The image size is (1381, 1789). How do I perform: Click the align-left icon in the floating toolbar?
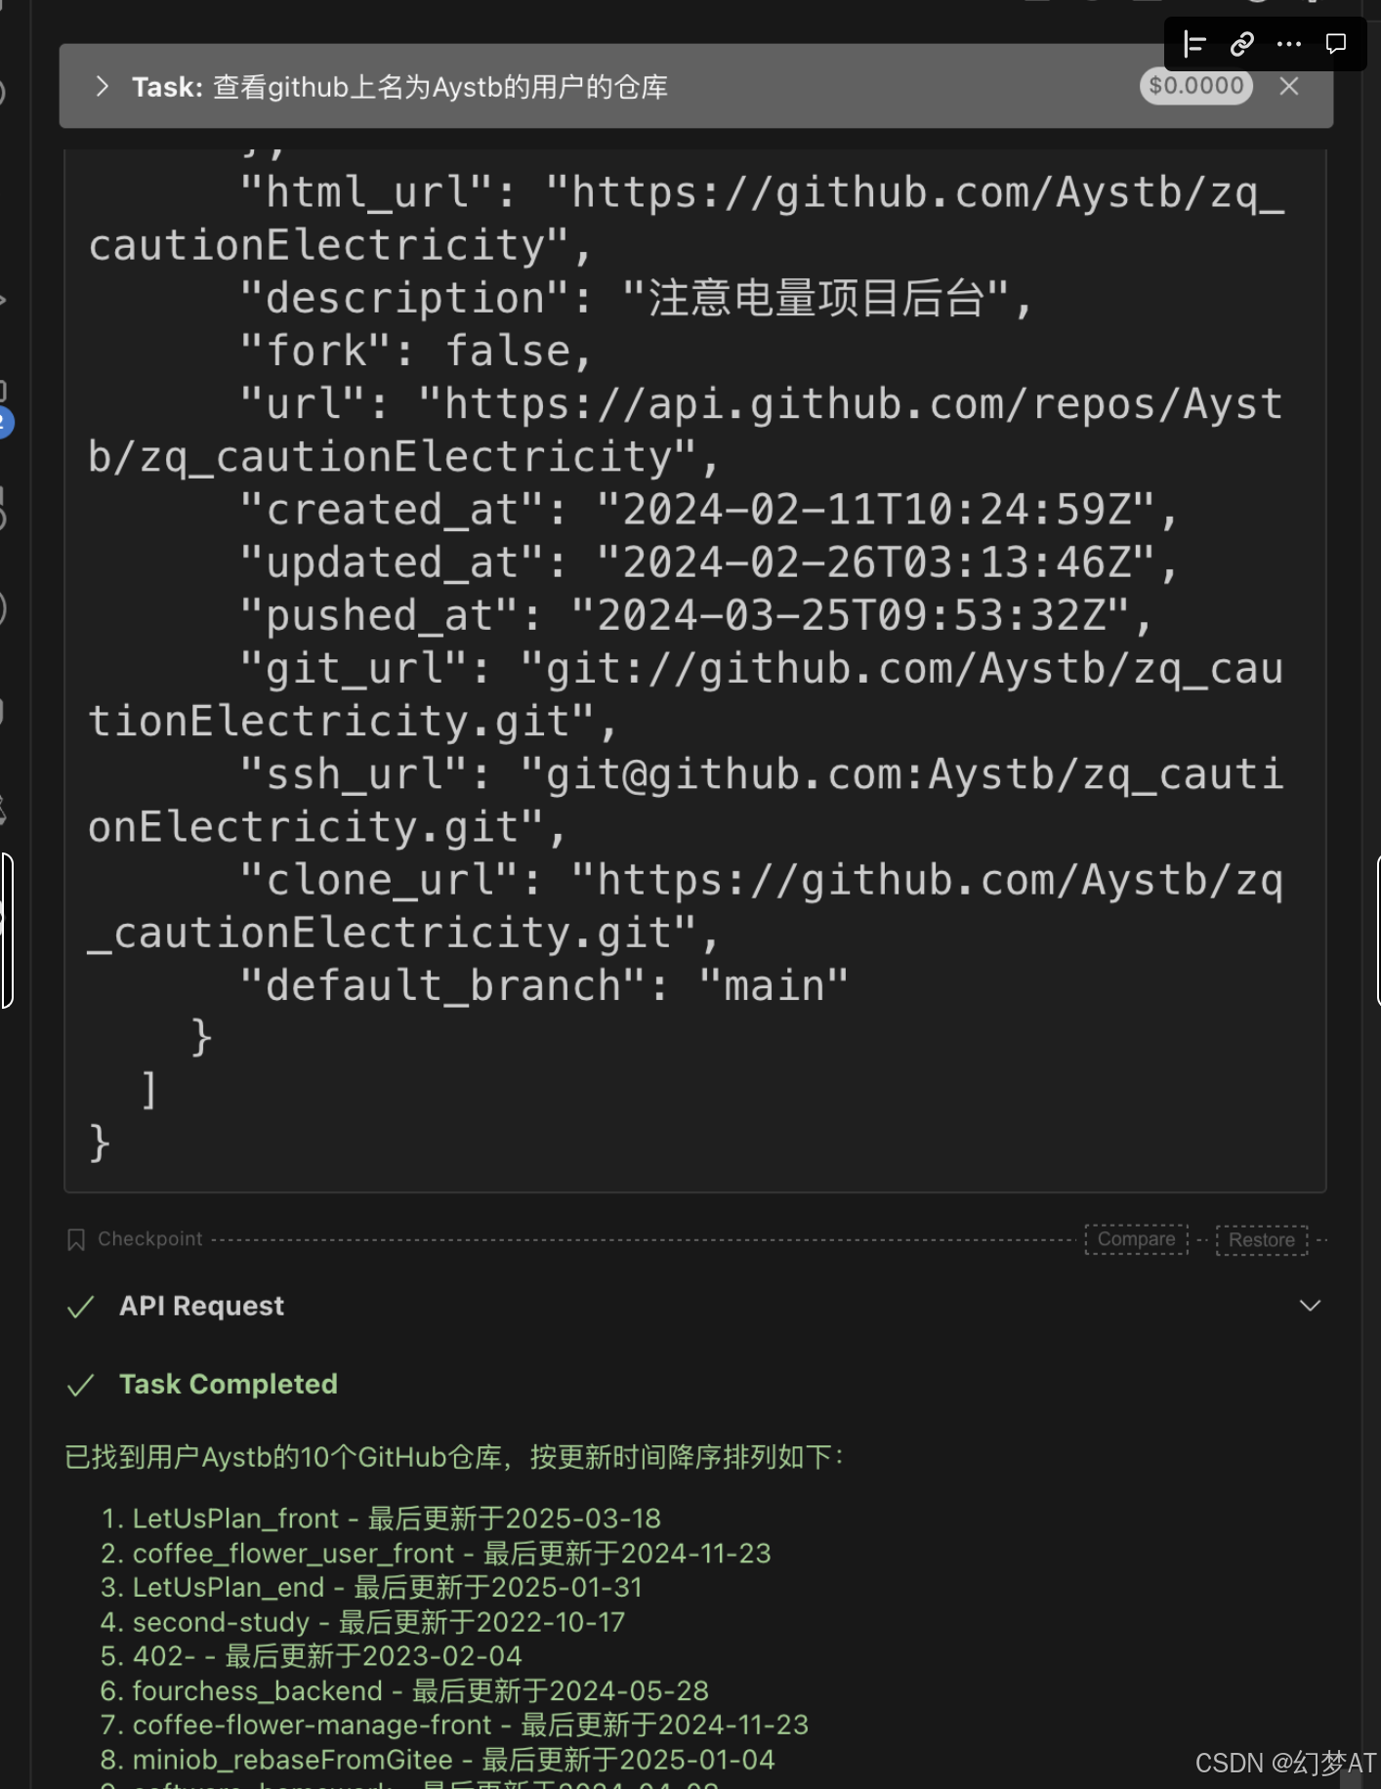point(1194,44)
